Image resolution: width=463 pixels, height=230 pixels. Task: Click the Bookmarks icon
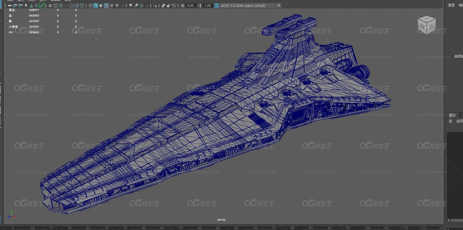(26, 6)
